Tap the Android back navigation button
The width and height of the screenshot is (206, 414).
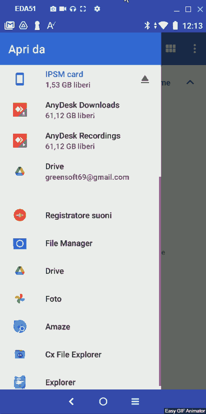[71, 401]
